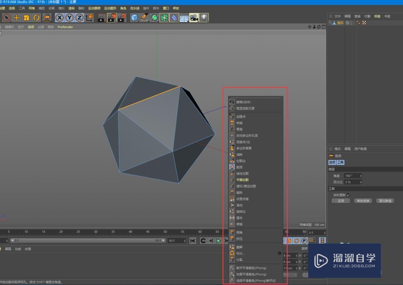Click the timeline slider near frame 45
This screenshot has height=285, width=403.
(147, 232)
